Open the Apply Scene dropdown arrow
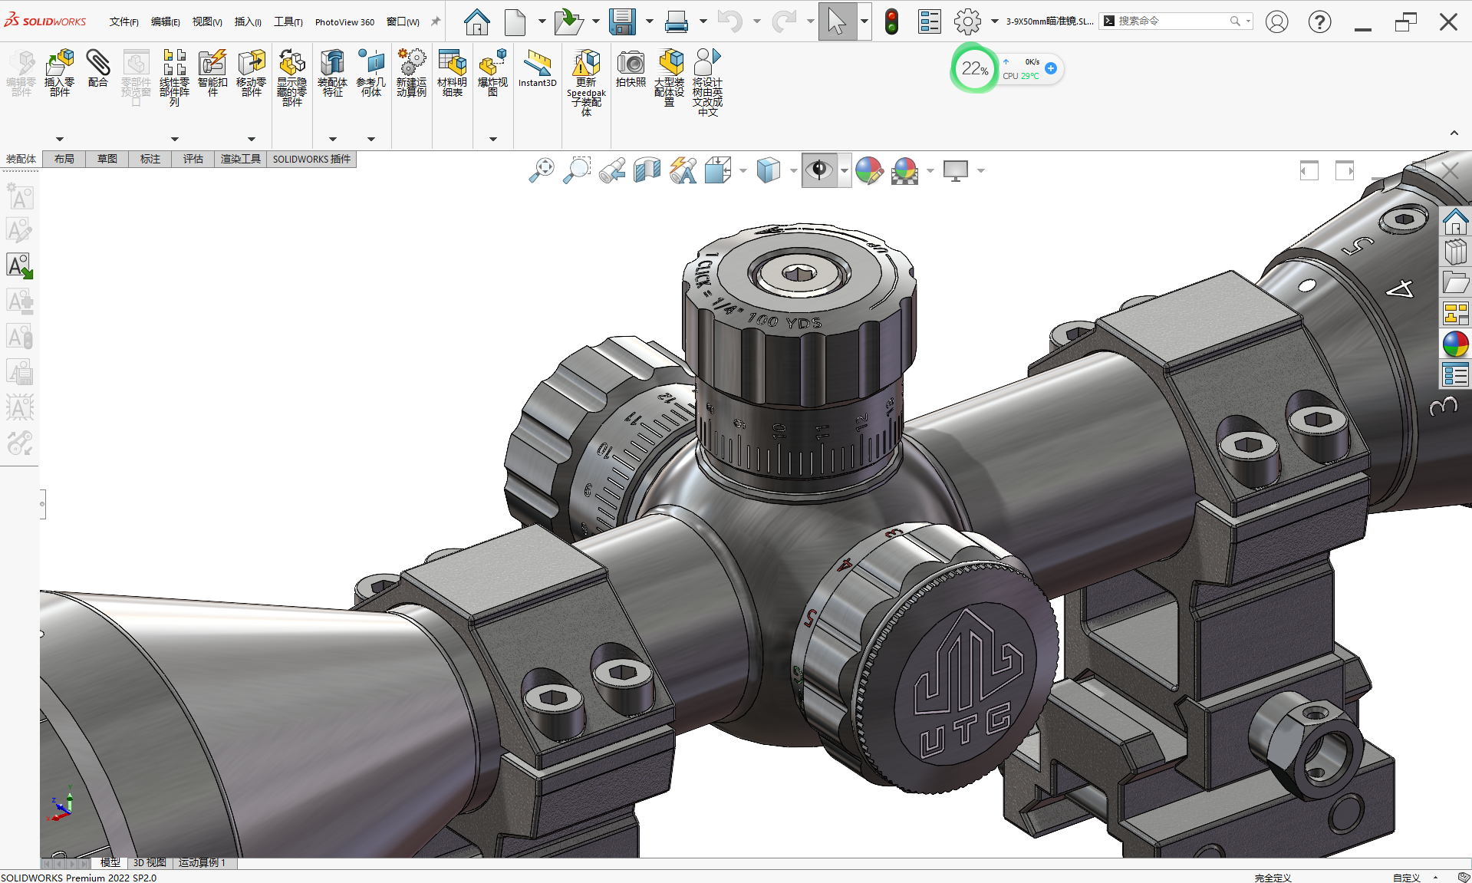Screen dimensions: 1472x883 click(930, 170)
